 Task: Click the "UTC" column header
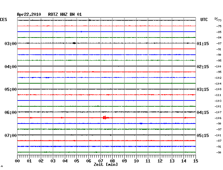click(204, 20)
